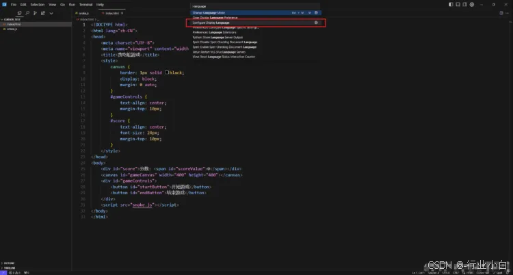The width and height of the screenshot is (513, 275).
Task: Open the Extensions view icon
Action: click(43, 13)
